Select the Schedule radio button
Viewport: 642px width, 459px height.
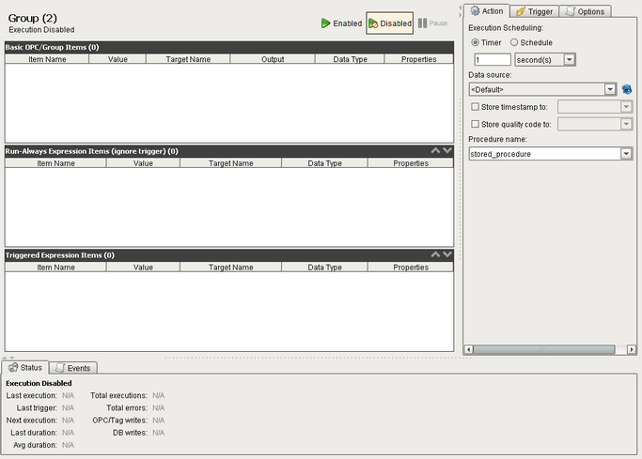pyautogui.click(x=514, y=42)
